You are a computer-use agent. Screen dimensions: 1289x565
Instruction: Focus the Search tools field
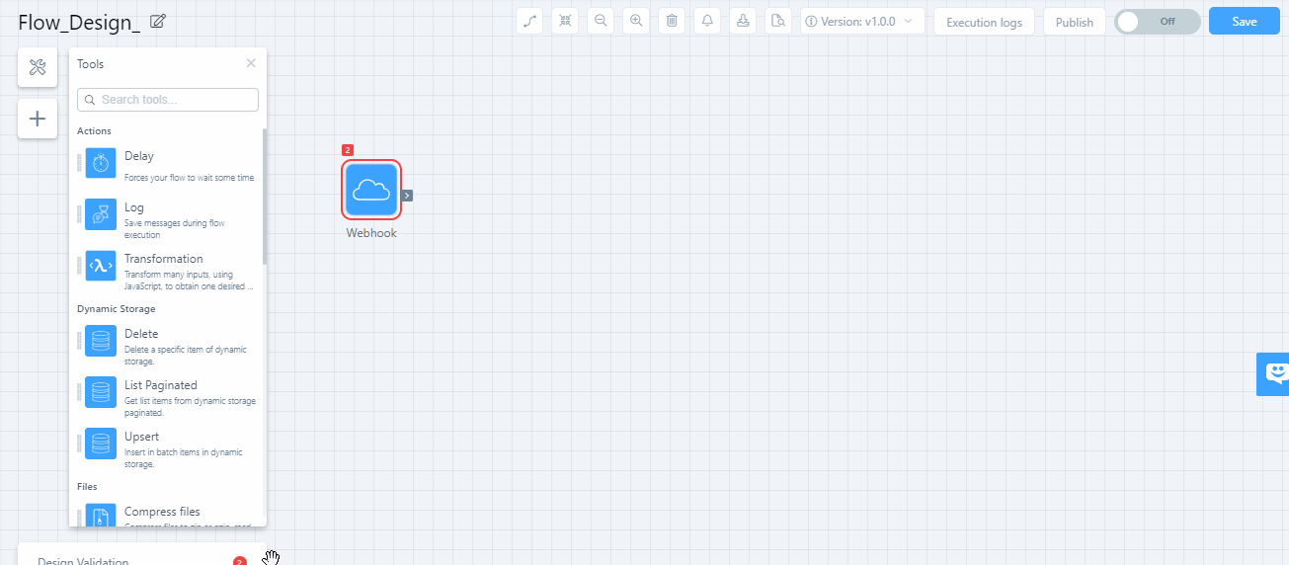tap(168, 100)
